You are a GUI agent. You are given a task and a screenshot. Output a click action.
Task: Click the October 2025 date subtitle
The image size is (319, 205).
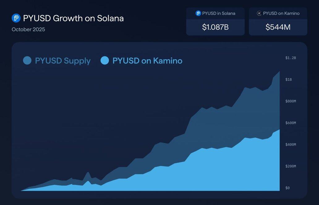[28, 30]
